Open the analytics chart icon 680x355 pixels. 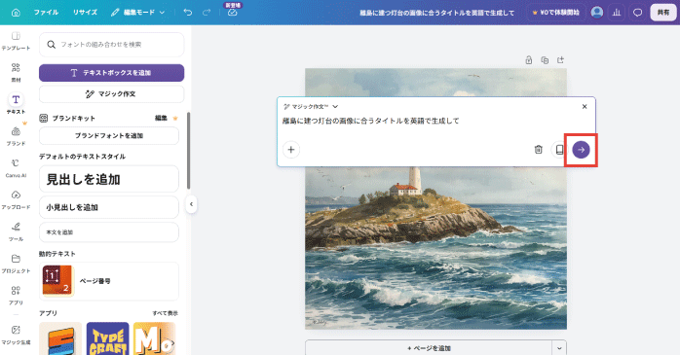point(617,13)
